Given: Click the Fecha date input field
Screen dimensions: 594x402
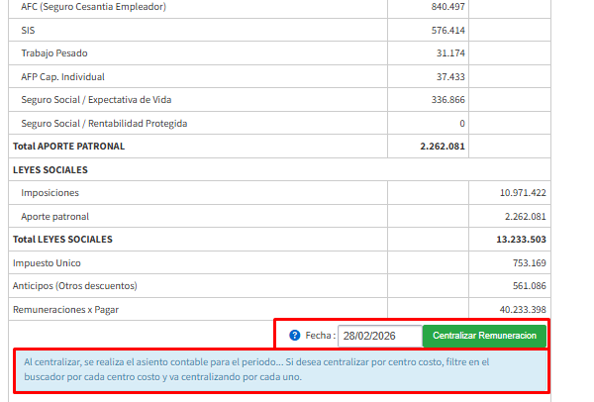Looking at the screenshot, I should [379, 336].
